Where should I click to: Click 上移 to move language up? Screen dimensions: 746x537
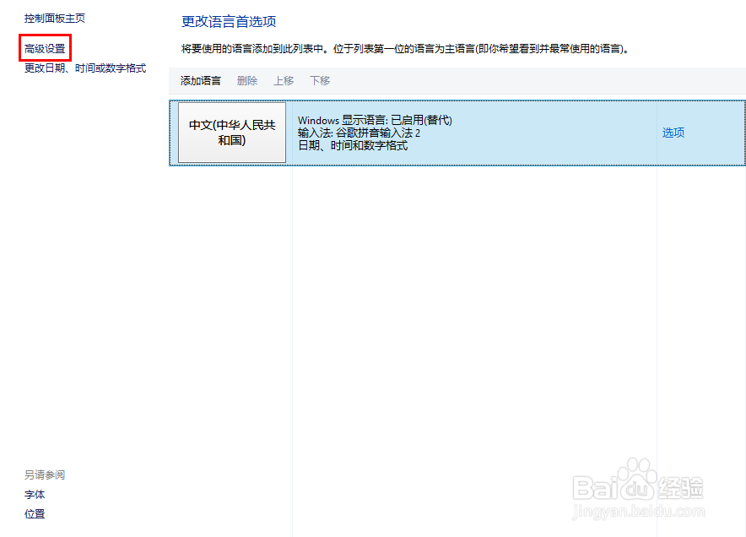coord(284,80)
